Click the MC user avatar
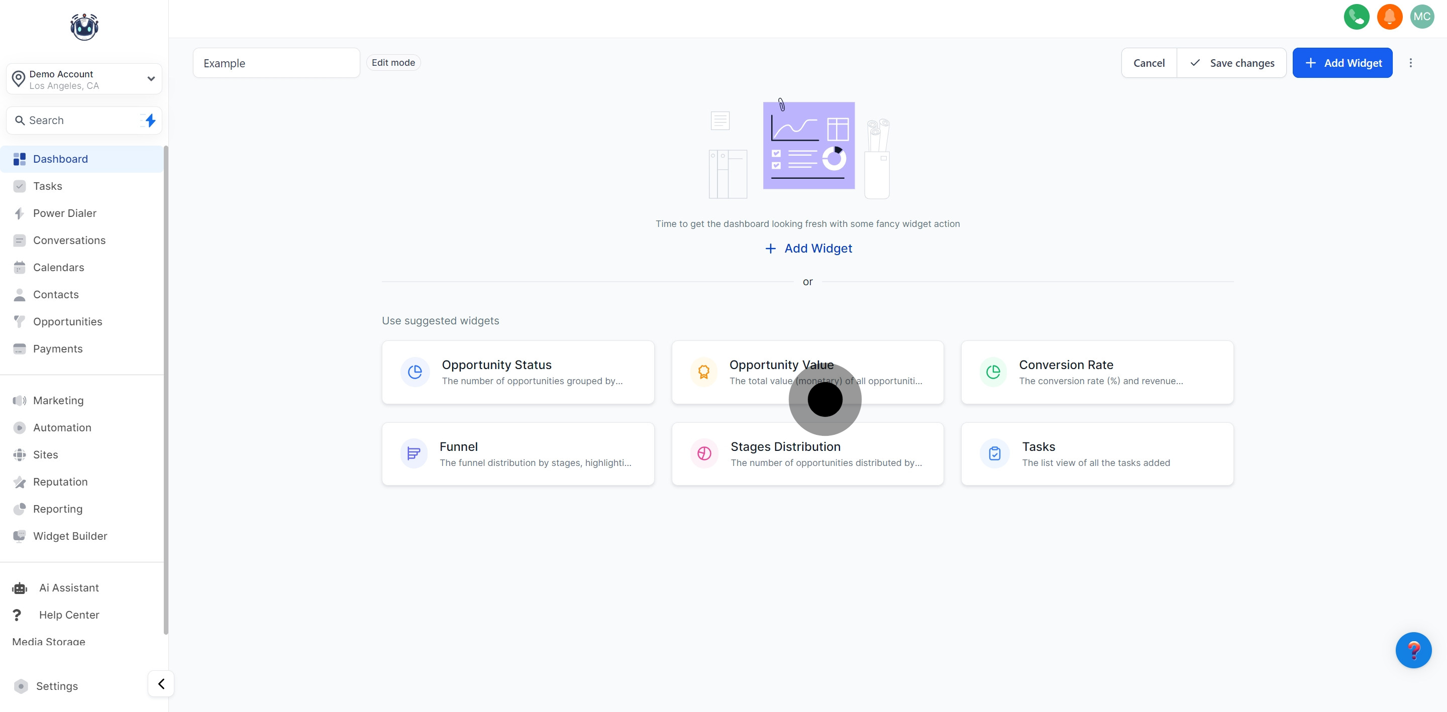Image resolution: width=1447 pixels, height=712 pixels. pos(1422,17)
